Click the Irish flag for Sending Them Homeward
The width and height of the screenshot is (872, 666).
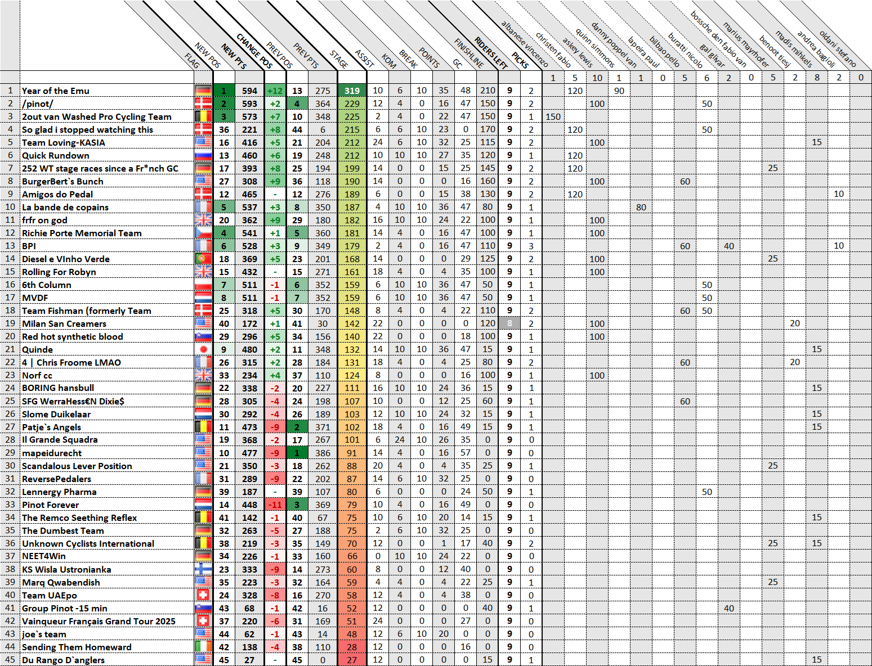coord(203,647)
